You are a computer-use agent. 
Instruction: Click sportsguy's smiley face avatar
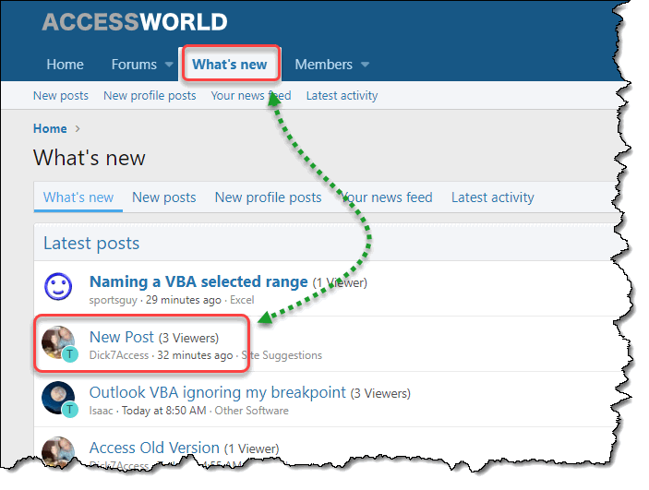point(58,286)
